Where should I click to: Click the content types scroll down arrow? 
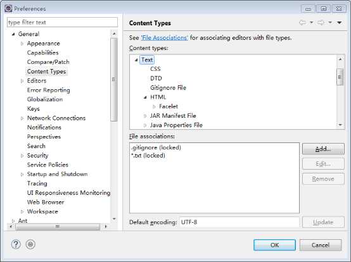pos(340,125)
